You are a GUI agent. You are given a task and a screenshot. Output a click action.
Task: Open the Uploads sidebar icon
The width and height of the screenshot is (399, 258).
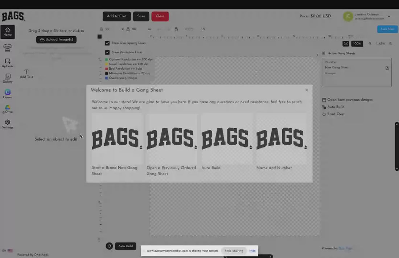pos(7,63)
